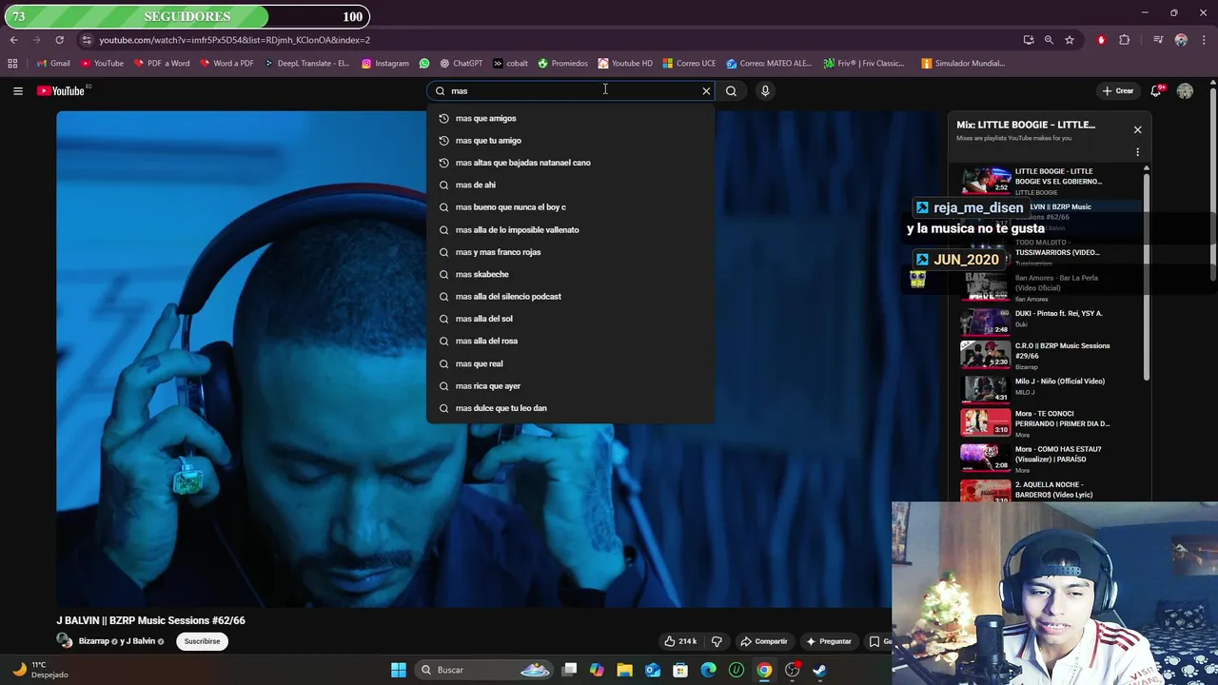The width and height of the screenshot is (1218, 685).
Task: Go back in Chrome
Action: 14,40
